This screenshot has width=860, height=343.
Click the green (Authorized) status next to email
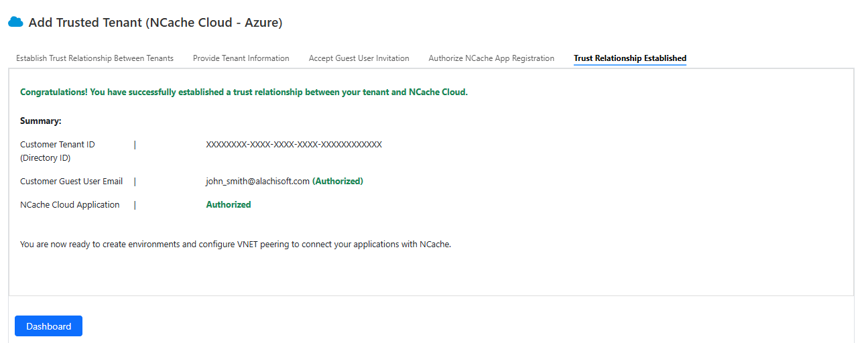(338, 182)
